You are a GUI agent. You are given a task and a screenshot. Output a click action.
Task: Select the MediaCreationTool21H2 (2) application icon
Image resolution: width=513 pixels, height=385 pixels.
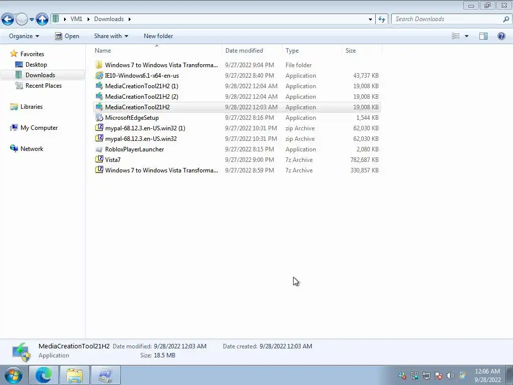99,97
